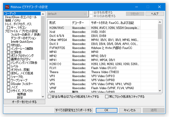Enable インターレース解除 checkbox
The height and width of the screenshot is (117, 169).
coord(9,49)
